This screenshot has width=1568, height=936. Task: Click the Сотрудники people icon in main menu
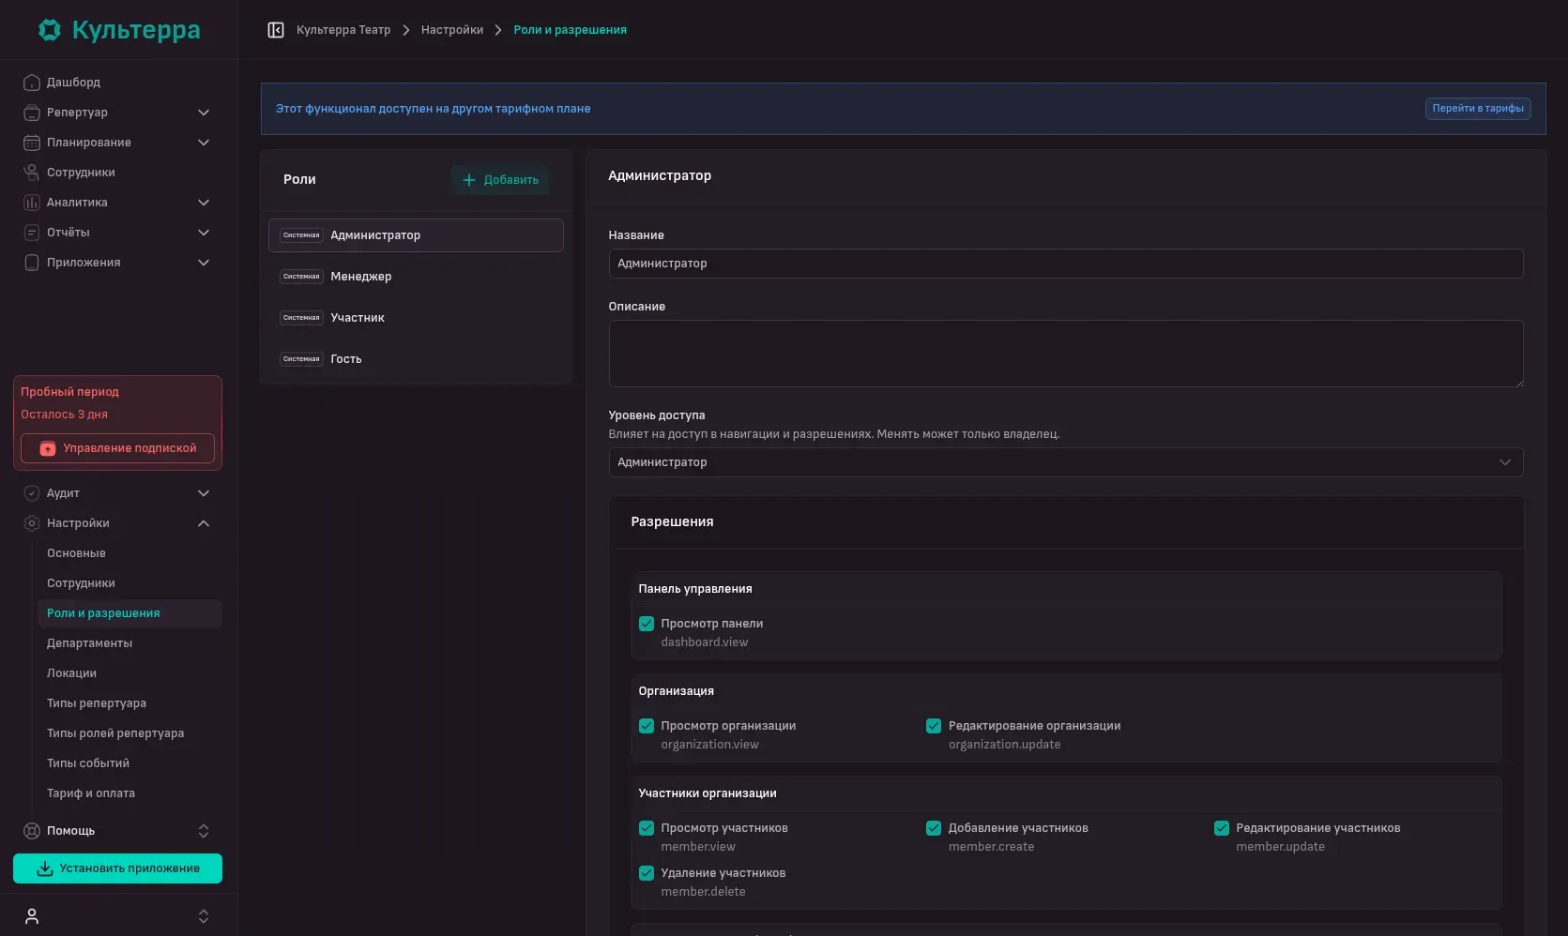click(x=32, y=173)
